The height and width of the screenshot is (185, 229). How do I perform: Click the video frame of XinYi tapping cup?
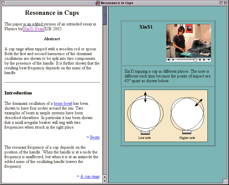[189, 41]
